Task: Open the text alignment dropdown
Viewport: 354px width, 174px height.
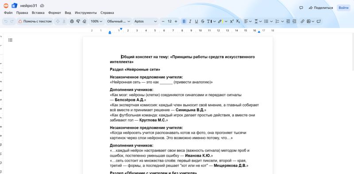Action: pos(248,21)
